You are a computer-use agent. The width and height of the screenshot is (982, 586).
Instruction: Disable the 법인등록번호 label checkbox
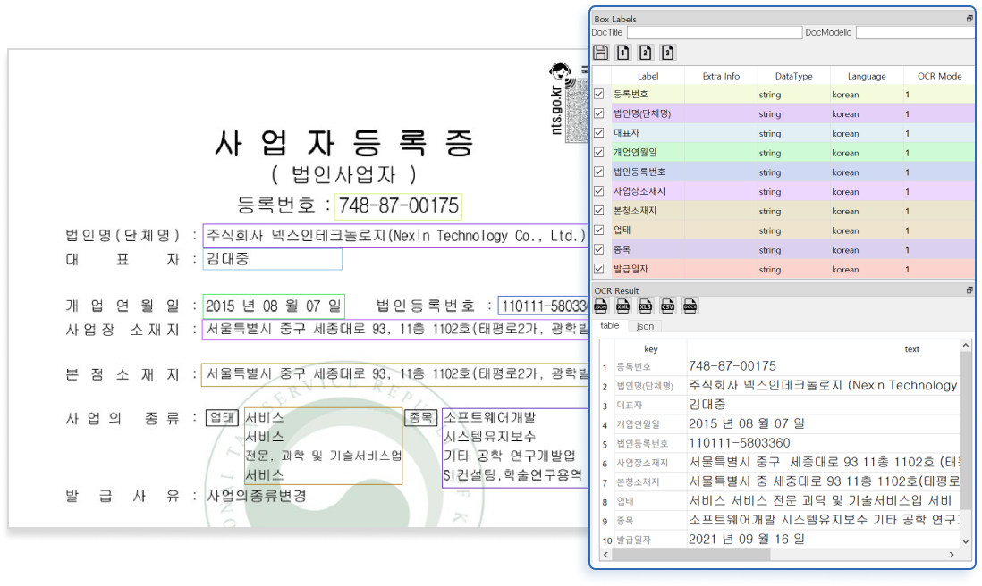599,172
